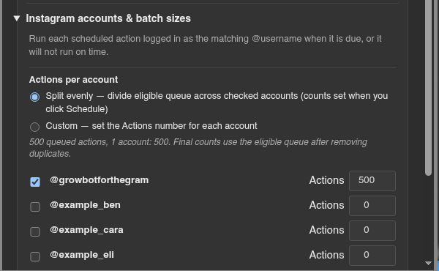Uncheck the @growbotforthegram account checkbox

(x=35, y=182)
